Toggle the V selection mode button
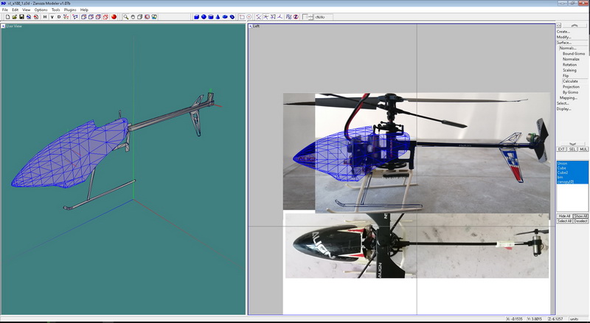 (52, 17)
